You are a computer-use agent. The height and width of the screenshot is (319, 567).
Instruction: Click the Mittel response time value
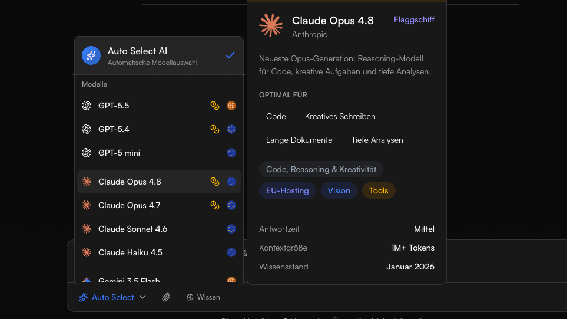[x=424, y=229]
